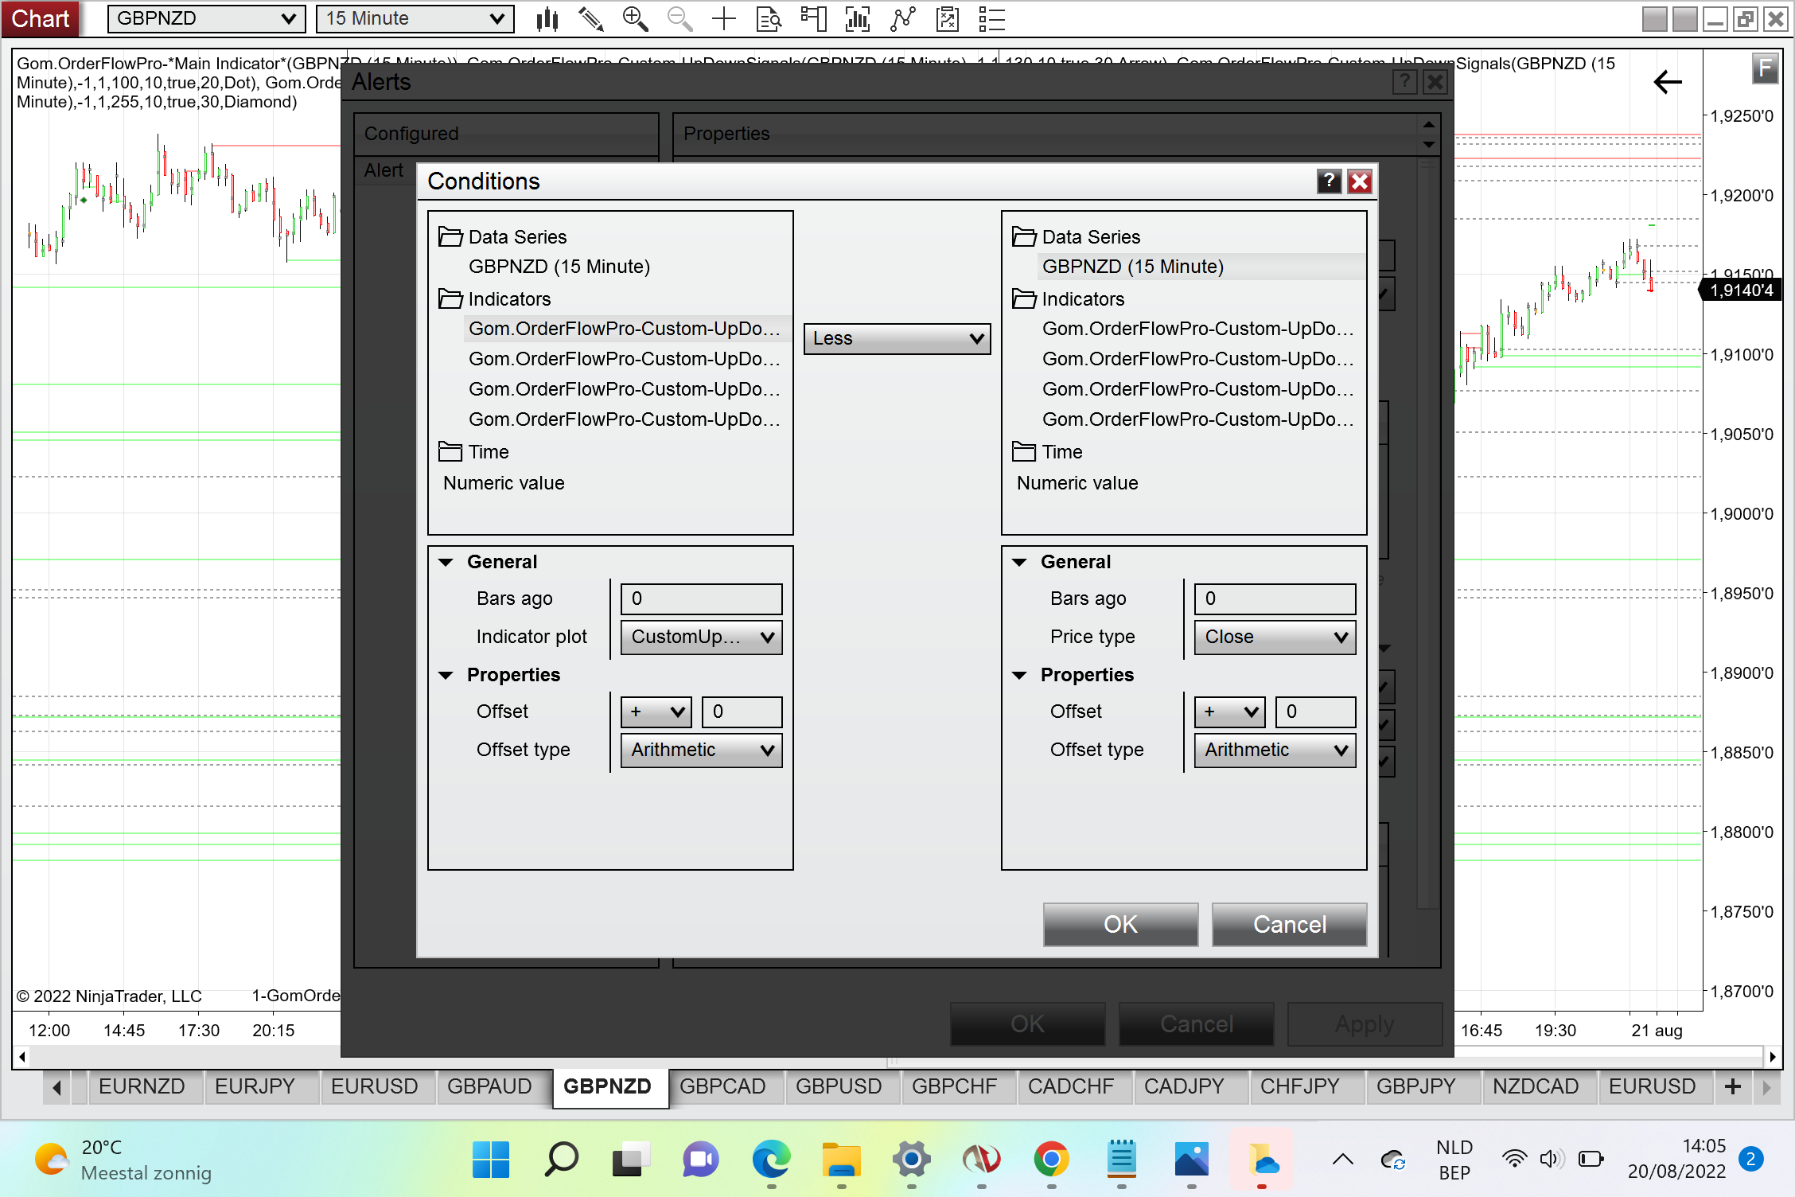
Task: Collapse the left Properties section
Action: coord(446,676)
